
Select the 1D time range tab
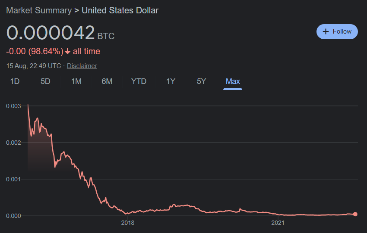pos(15,81)
